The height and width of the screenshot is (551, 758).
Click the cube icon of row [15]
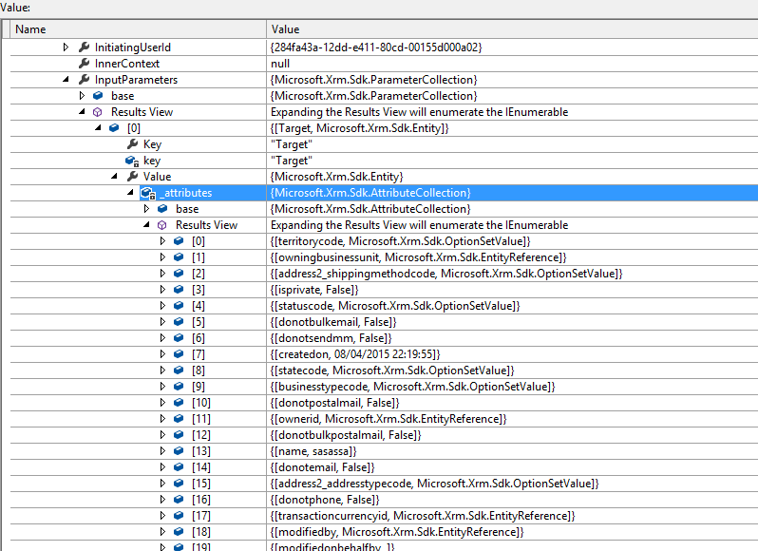click(179, 483)
